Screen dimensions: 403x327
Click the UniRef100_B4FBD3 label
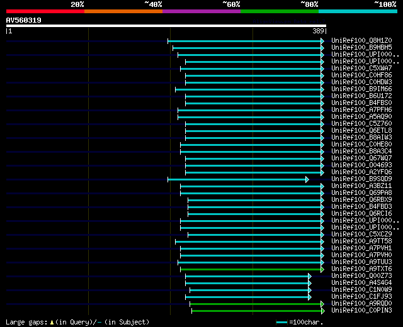click(x=361, y=207)
